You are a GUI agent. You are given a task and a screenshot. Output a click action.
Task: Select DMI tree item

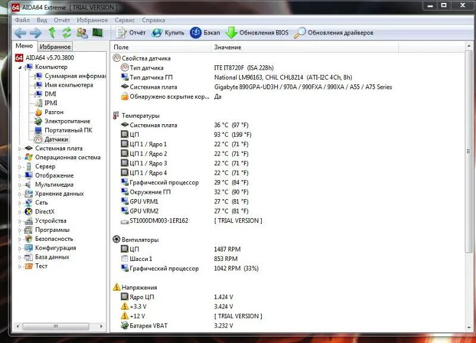coord(51,94)
